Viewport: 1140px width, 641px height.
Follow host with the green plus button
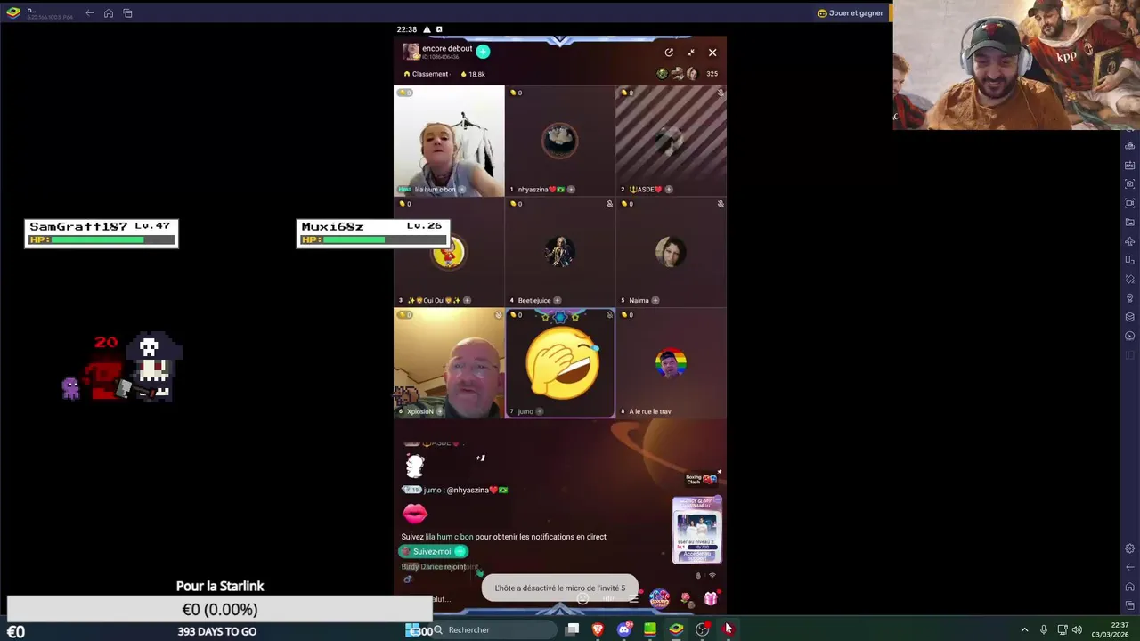[483, 52]
